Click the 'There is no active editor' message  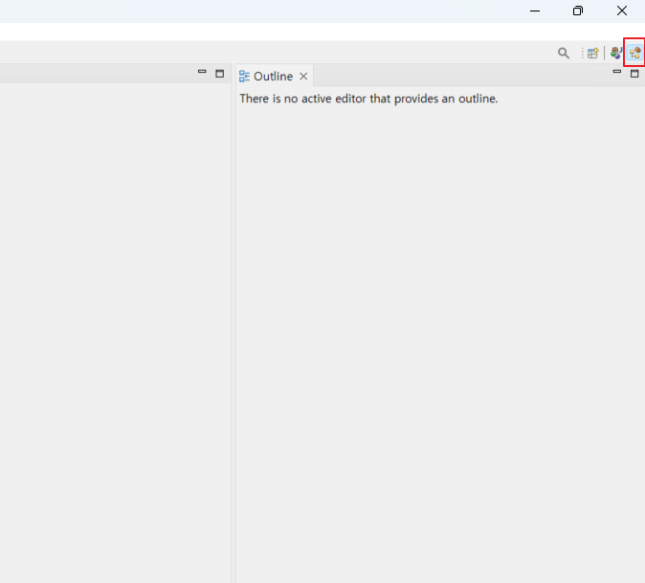click(368, 99)
